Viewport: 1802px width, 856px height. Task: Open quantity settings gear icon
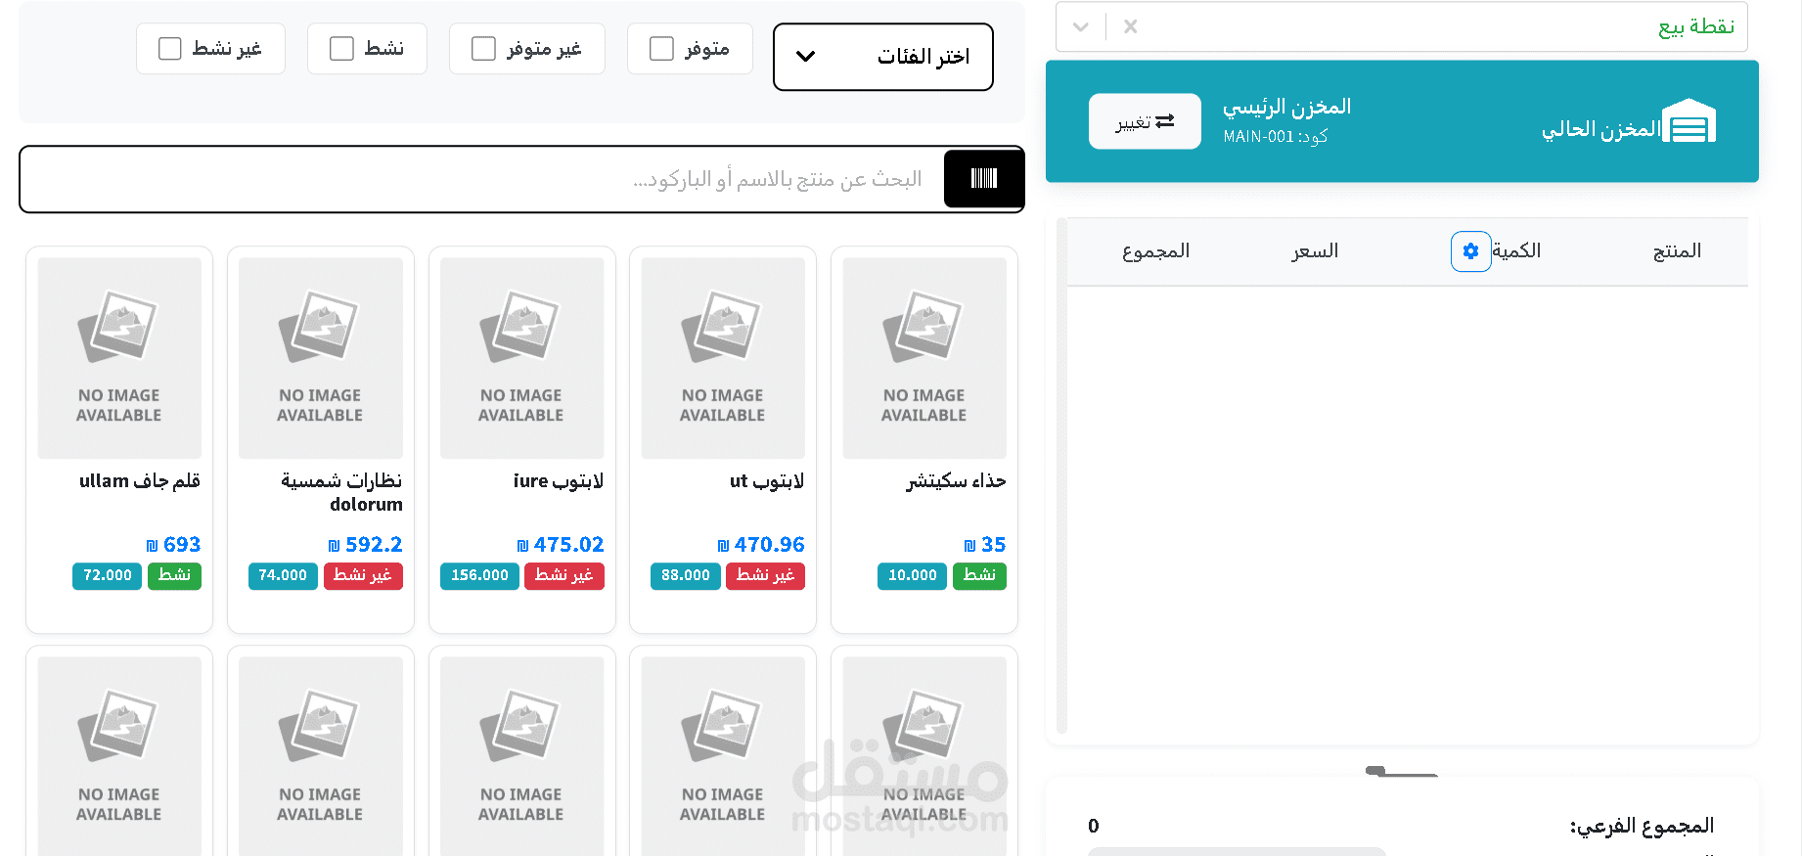point(1470,251)
